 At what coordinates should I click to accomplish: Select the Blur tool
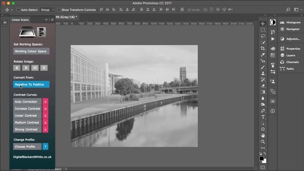[x=263, y=98]
